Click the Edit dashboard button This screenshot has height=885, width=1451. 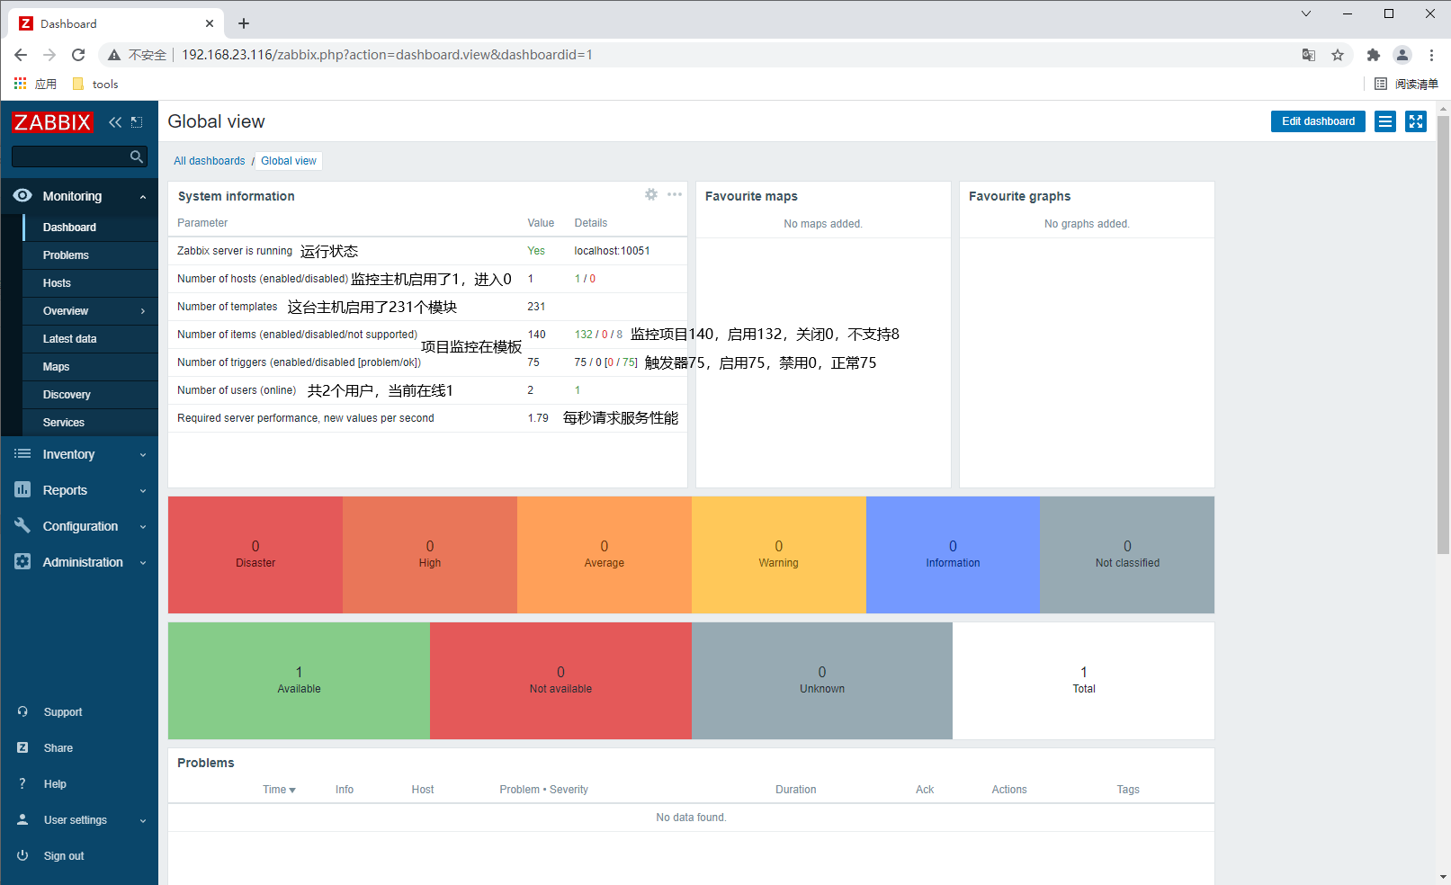[1318, 121]
